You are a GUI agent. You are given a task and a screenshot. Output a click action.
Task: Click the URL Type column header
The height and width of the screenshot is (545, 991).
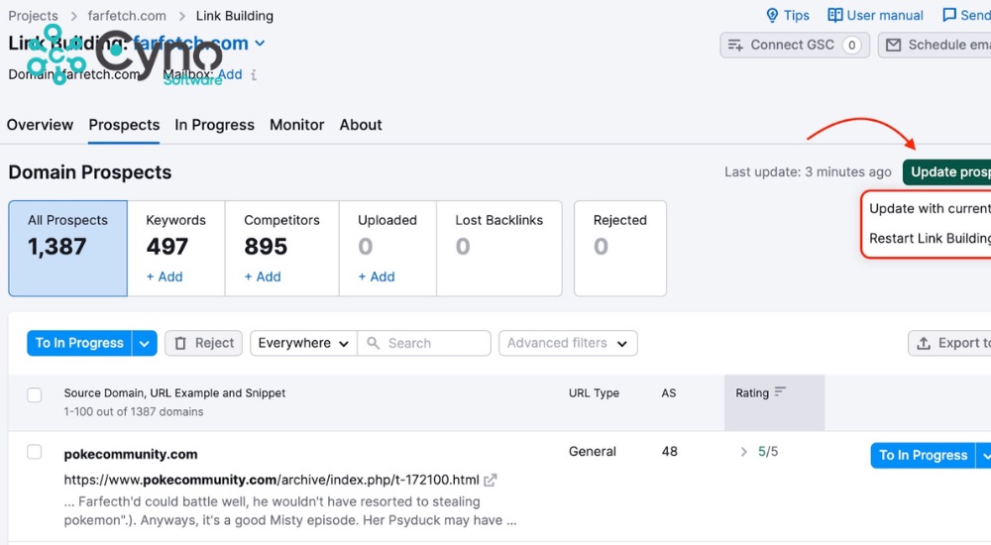point(594,392)
